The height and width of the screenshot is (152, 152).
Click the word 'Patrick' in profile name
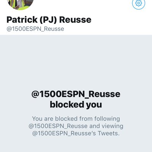[x=22, y=20]
